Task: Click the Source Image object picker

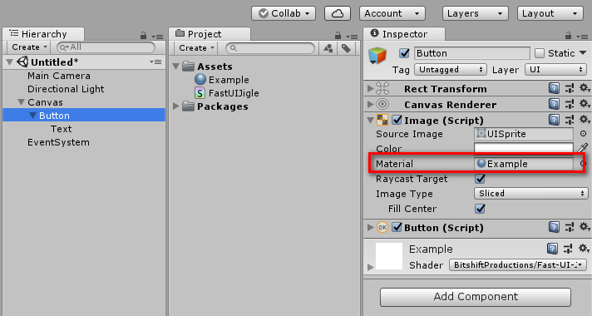Action: tap(584, 134)
